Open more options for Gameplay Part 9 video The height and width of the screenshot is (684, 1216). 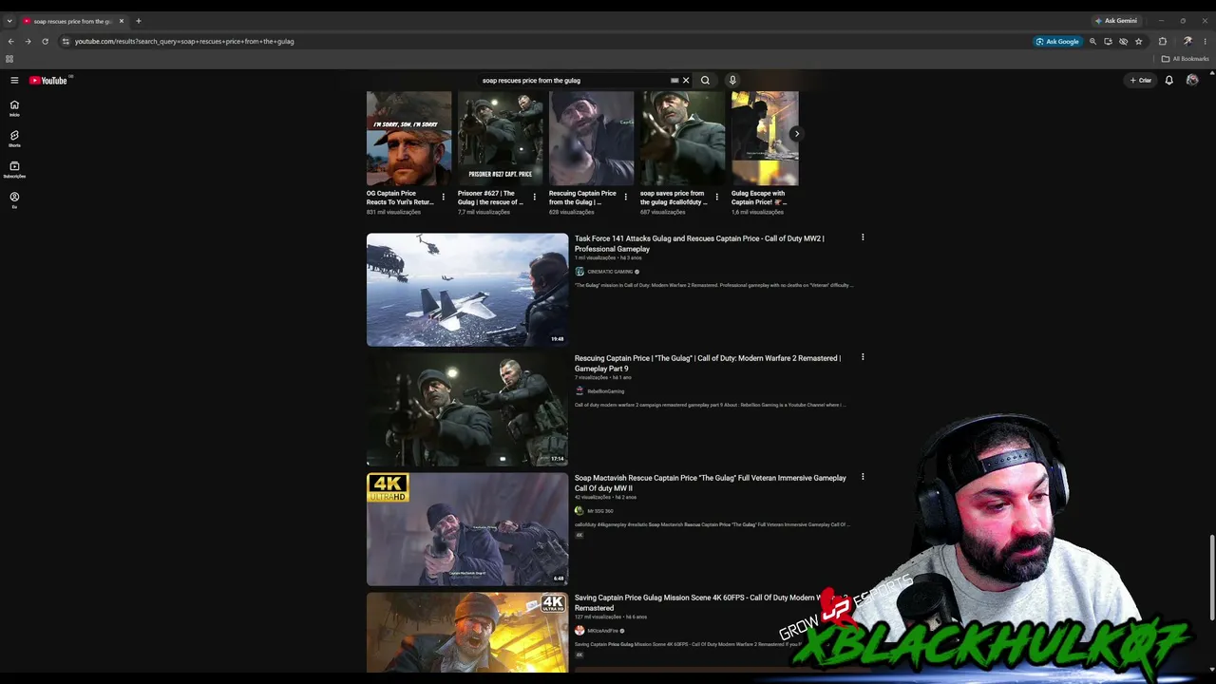pos(863,357)
